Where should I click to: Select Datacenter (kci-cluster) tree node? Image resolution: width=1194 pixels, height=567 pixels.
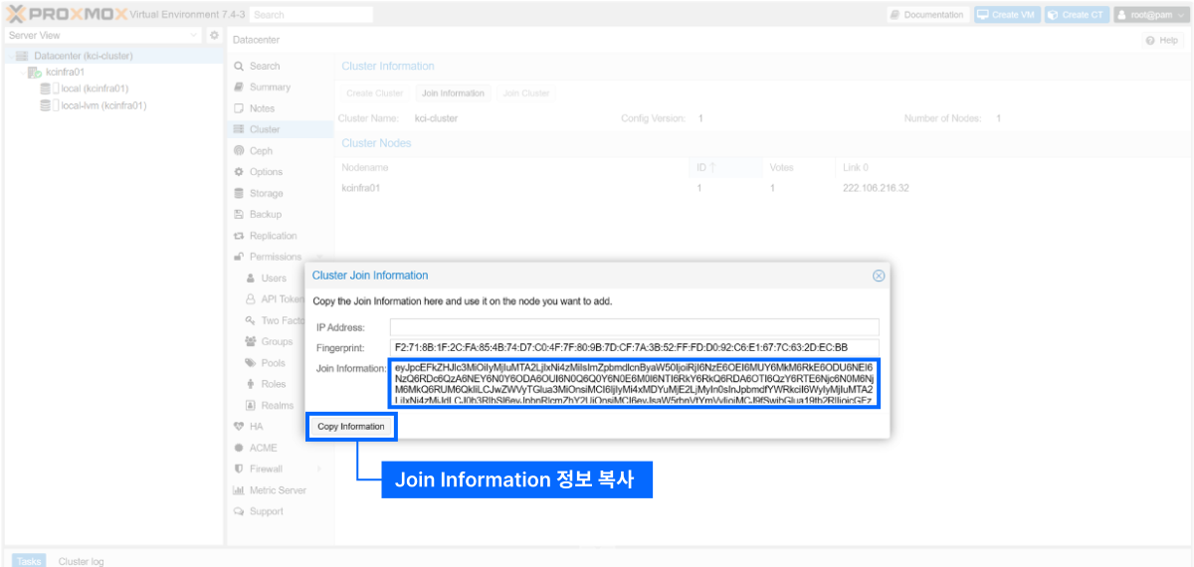pyautogui.click(x=83, y=56)
